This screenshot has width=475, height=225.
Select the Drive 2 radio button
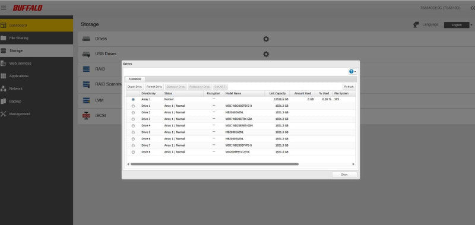coord(133,113)
